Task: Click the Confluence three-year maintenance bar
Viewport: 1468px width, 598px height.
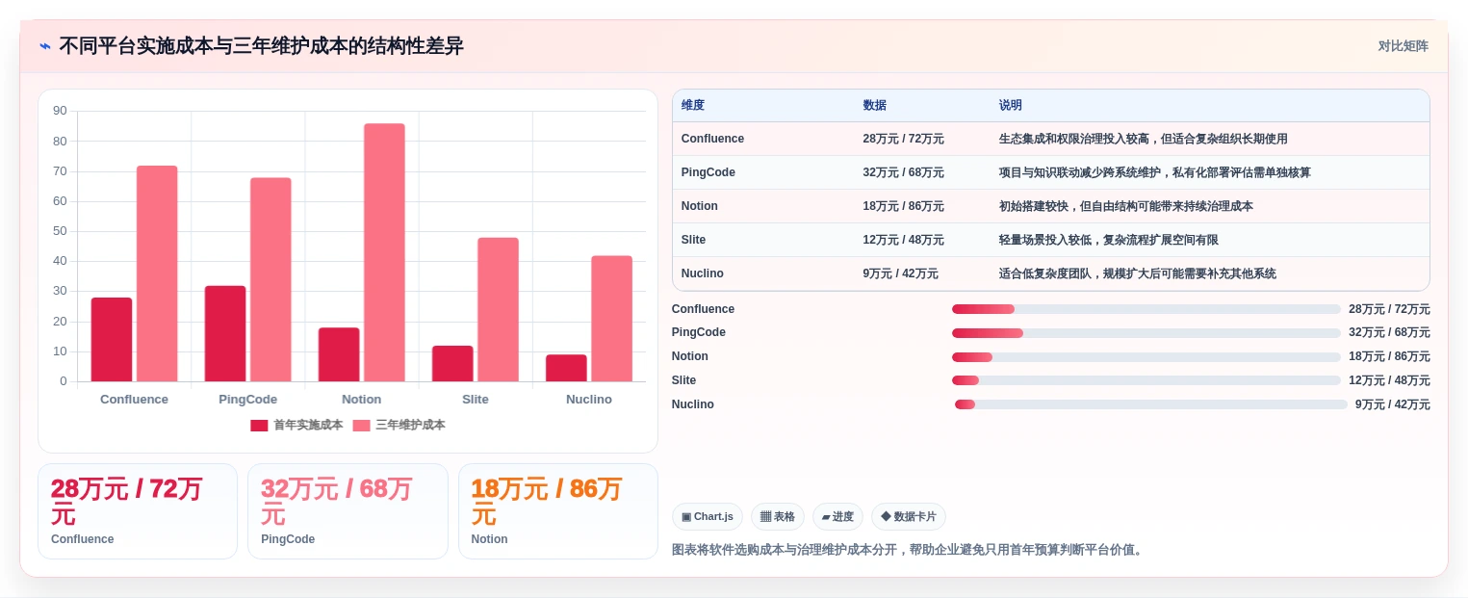Action: [157, 273]
